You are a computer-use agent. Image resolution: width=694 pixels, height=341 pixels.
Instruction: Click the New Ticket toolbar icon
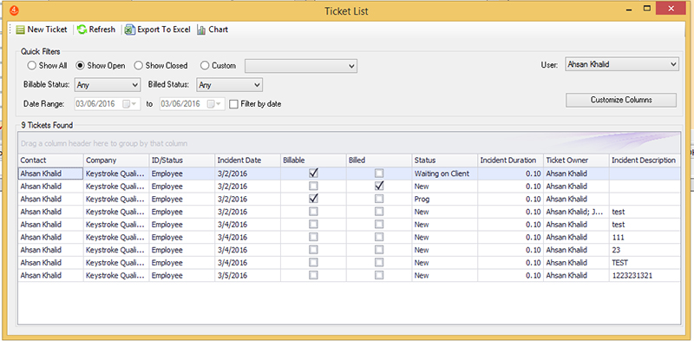tap(20, 30)
